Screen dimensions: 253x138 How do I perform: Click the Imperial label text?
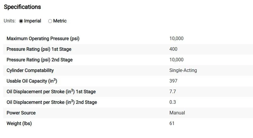[x=33, y=21]
